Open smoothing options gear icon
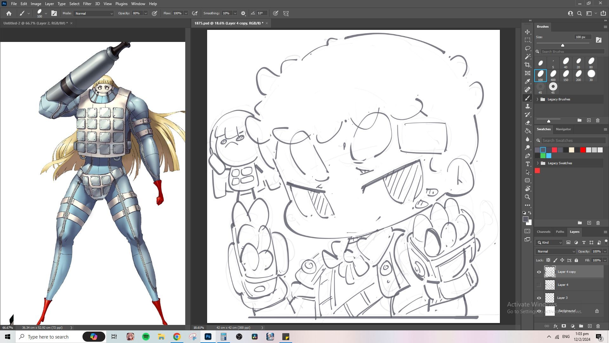Image resolution: width=609 pixels, height=343 pixels. 243,13
